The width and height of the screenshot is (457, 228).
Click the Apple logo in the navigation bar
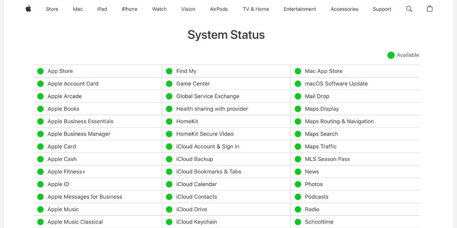[x=28, y=9]
